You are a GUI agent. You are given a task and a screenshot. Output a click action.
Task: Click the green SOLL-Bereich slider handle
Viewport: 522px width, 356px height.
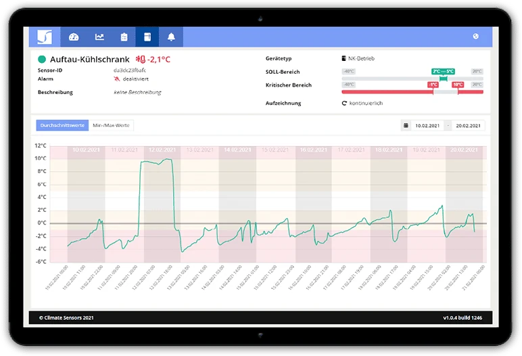pos(443,79)
